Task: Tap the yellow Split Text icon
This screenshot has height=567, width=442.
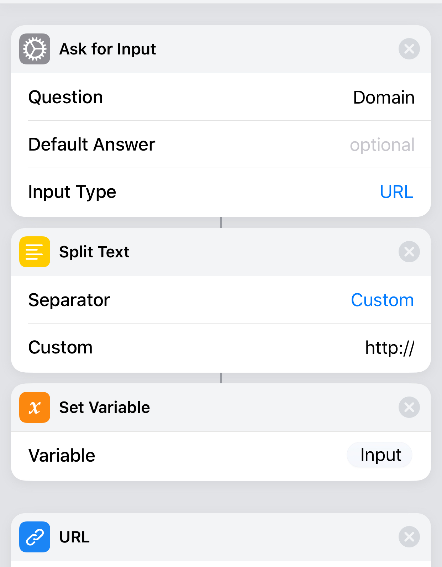Action: (x=35, y=252)
